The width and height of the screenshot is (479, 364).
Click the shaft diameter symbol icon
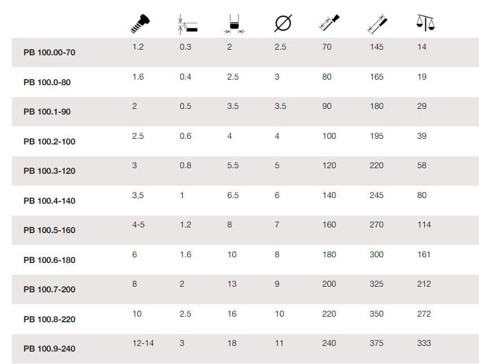click(283, 23)
